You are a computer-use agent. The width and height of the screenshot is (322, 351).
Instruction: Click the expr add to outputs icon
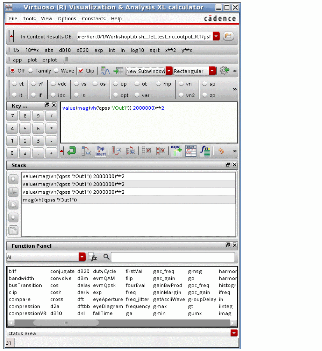(176, 151)
